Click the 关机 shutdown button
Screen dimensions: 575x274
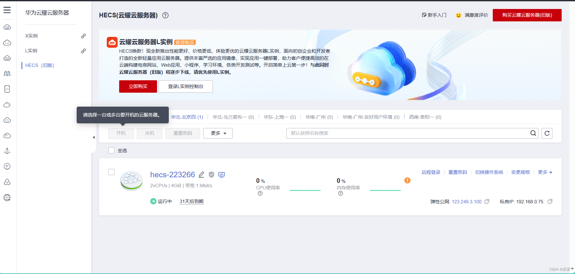click(x=150, y=133)
